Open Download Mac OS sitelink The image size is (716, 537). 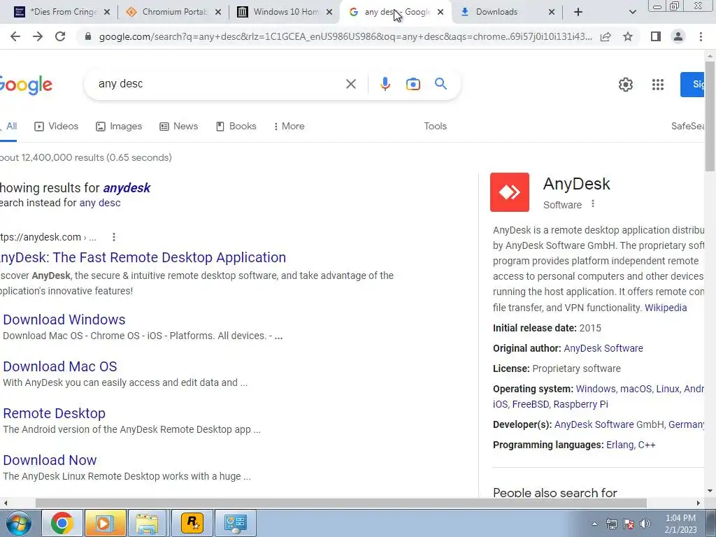click(x=60, y=366)
